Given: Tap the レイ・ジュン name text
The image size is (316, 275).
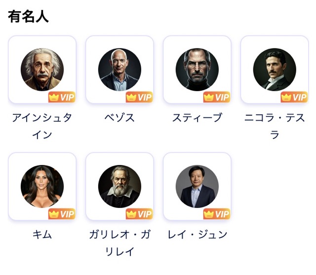Looking at the screenshot, I should coord(197,235).
